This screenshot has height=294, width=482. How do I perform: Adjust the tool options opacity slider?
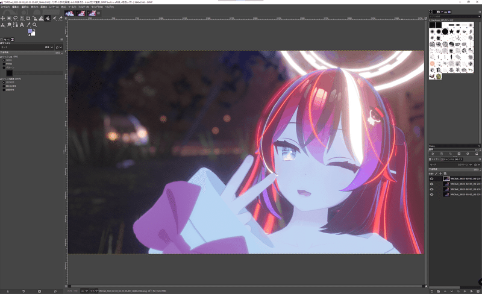point(31,52)
